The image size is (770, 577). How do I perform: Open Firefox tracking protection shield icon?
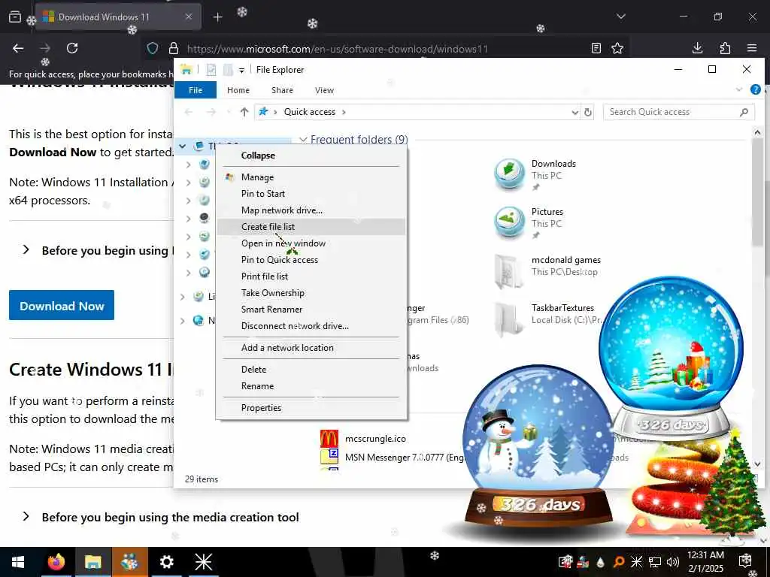(153, 48)
